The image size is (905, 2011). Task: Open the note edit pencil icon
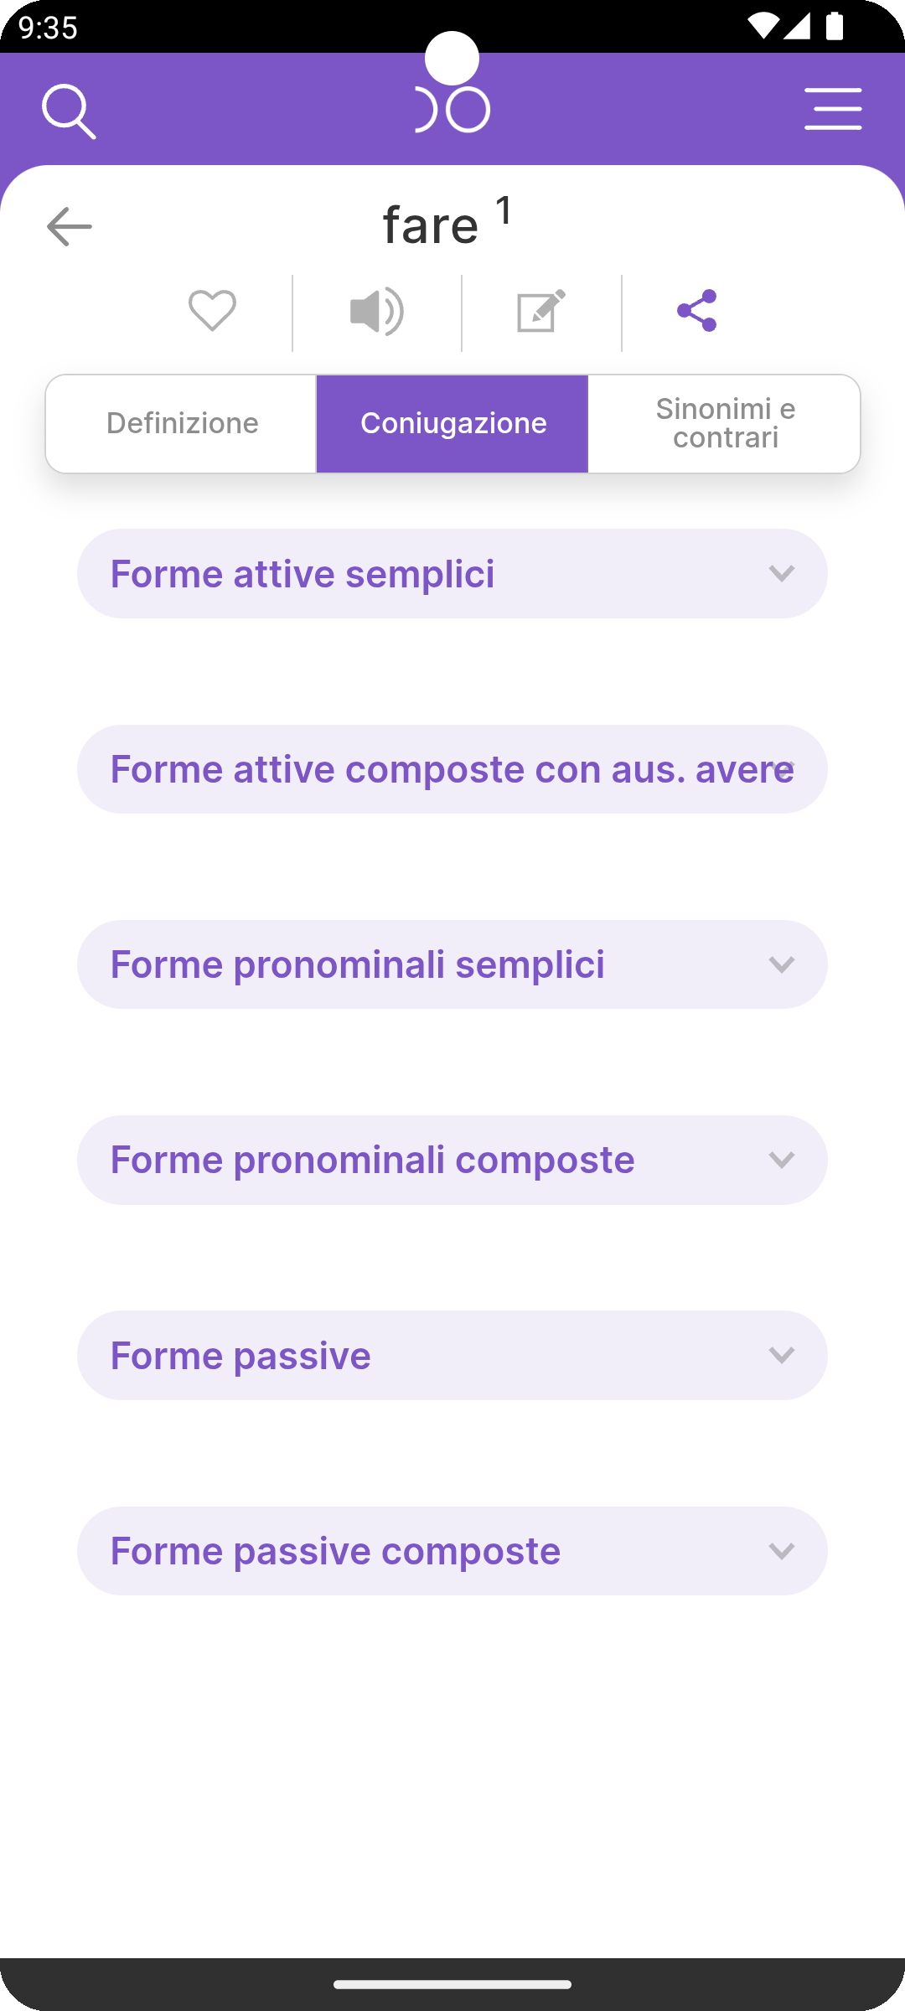[541, 311]
